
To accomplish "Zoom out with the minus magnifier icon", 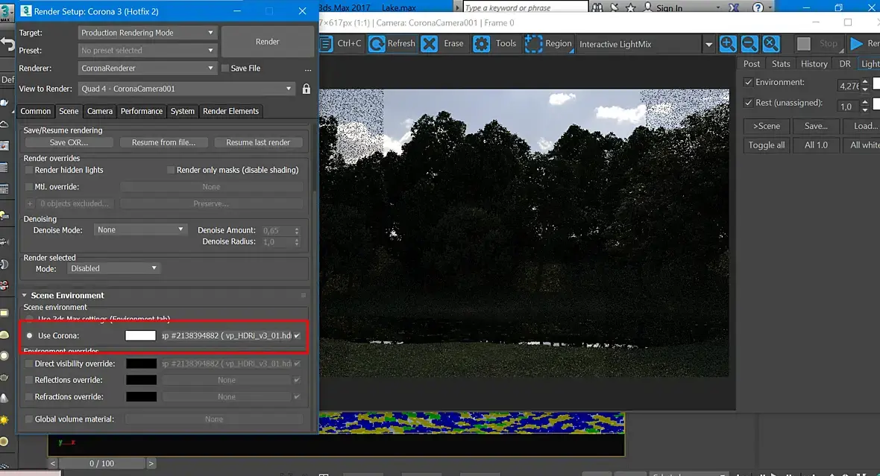I will (x=749, y=44).
